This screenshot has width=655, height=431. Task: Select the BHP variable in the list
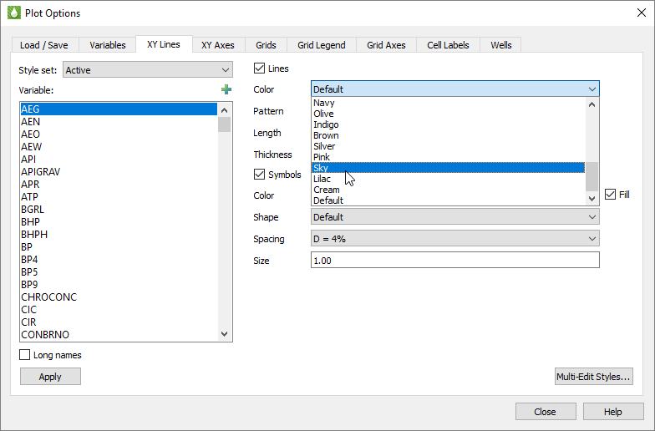click(31, 222)
